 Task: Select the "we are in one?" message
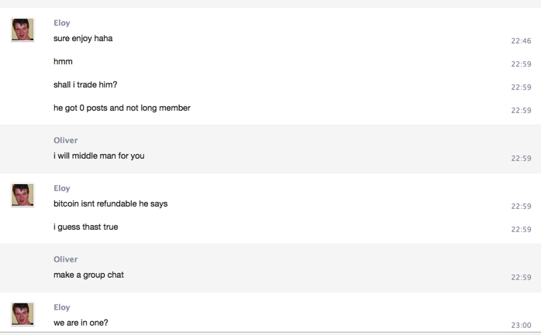(81, 323)
